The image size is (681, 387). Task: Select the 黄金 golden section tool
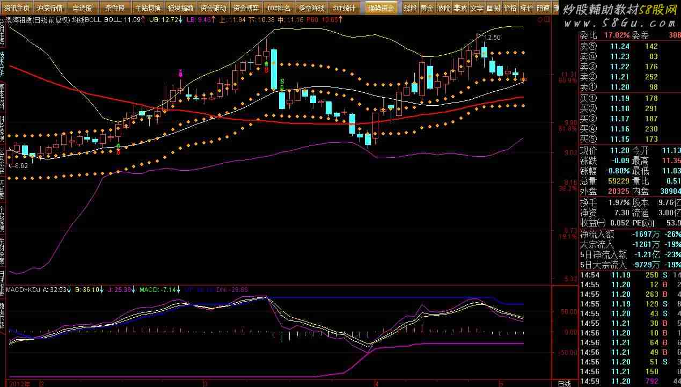pyautogui.click(x=427, y=8)
